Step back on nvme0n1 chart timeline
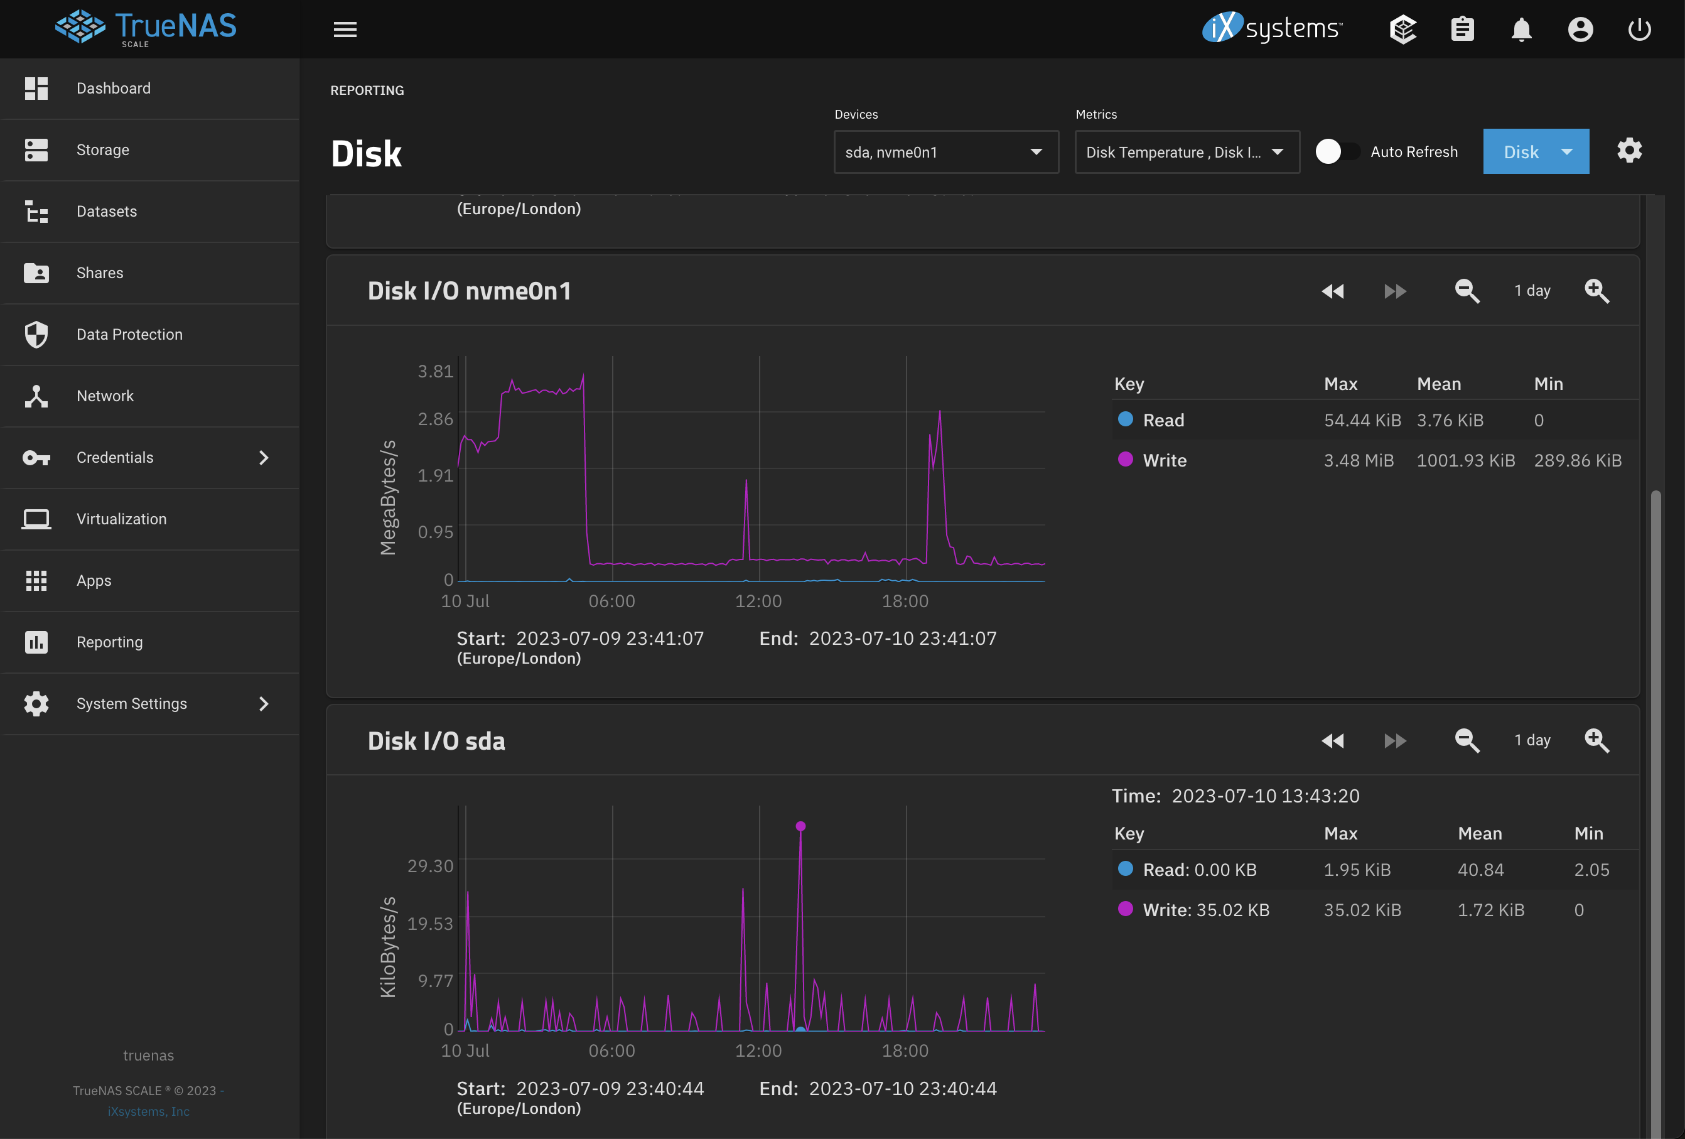This screenshot has width=1685, height=1139. (1333, 291)
